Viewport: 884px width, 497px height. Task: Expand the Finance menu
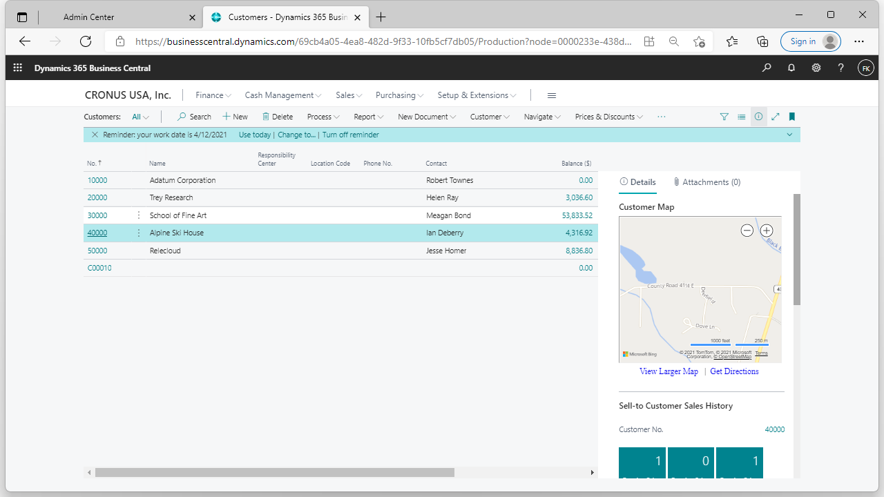[x=213, y=95]
